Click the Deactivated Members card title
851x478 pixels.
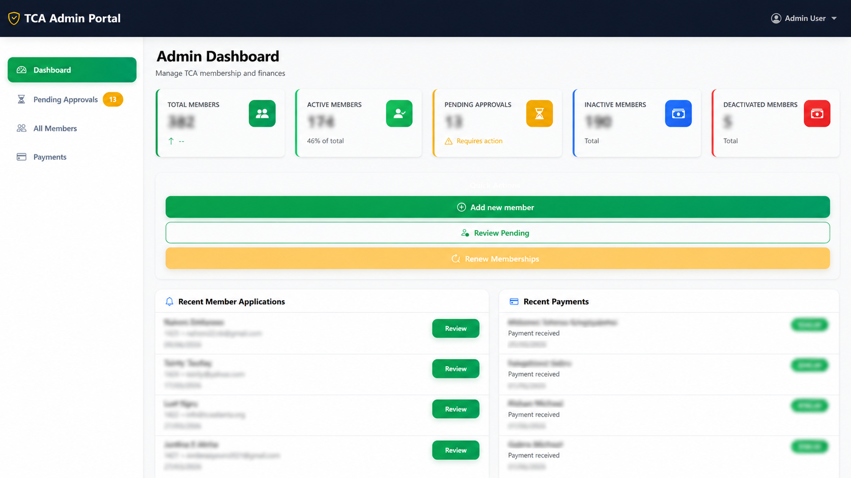tap(760, 105)
